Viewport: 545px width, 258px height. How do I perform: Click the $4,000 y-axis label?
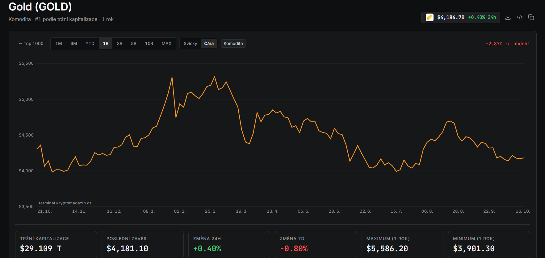[x=26, y=171]
